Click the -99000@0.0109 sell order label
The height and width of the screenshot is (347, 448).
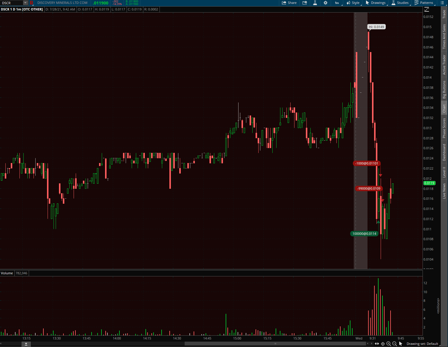[x=369, y=188]
